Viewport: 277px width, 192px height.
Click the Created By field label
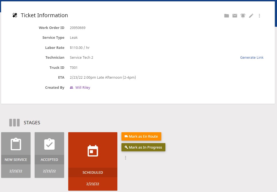[x=55, y=87]
